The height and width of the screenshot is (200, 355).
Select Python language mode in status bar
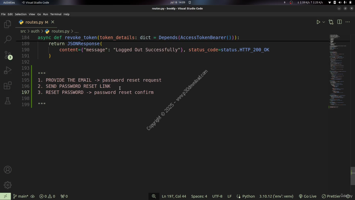point(248,196)
